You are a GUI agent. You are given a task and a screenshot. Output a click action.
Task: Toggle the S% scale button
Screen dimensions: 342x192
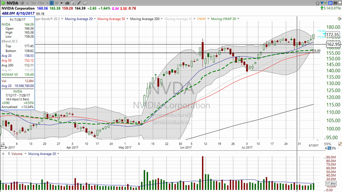334,148
